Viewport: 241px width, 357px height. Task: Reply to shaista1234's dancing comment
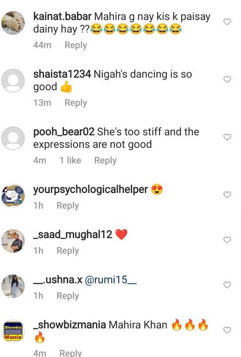point(76,103)
